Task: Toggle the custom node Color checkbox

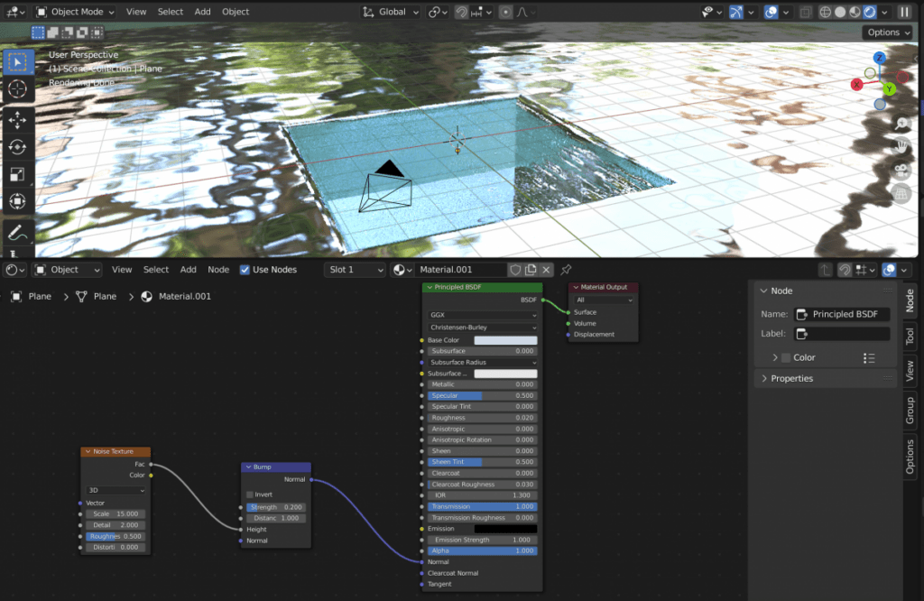Action: tap(786, 357)
